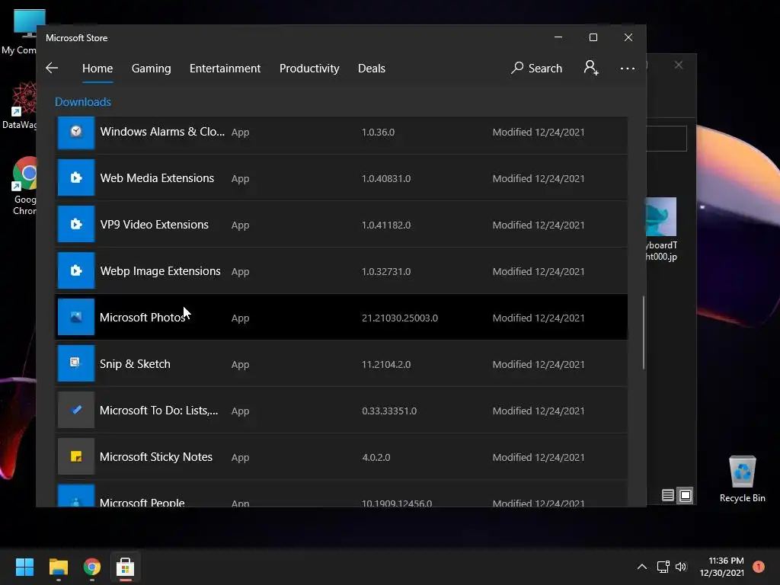780x585 pixels.
Task: Select the My Computer desktop icon
Action: [19, 32]
